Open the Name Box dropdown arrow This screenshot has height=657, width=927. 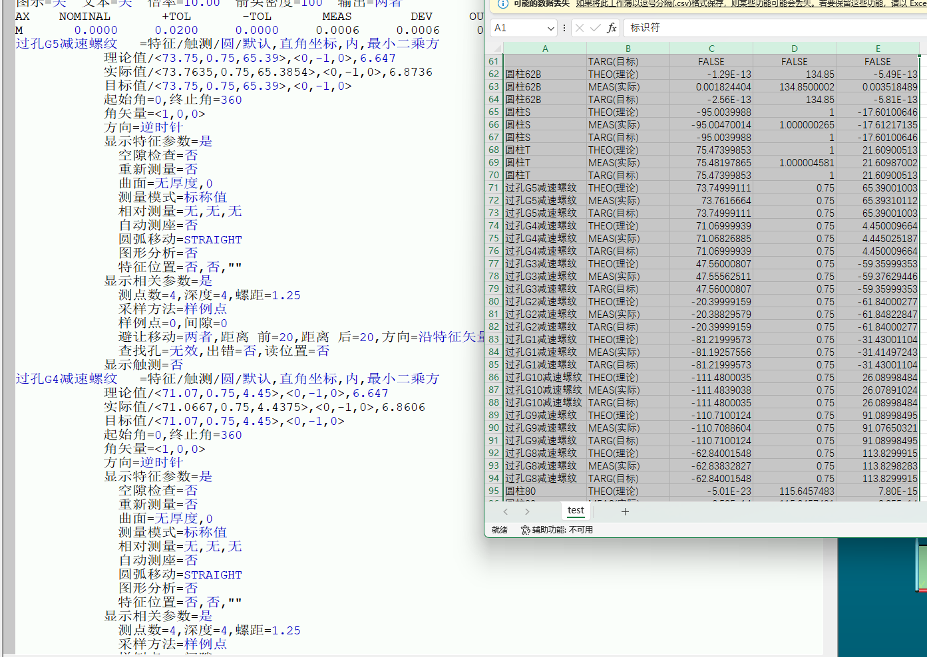(x=550, y=28)
